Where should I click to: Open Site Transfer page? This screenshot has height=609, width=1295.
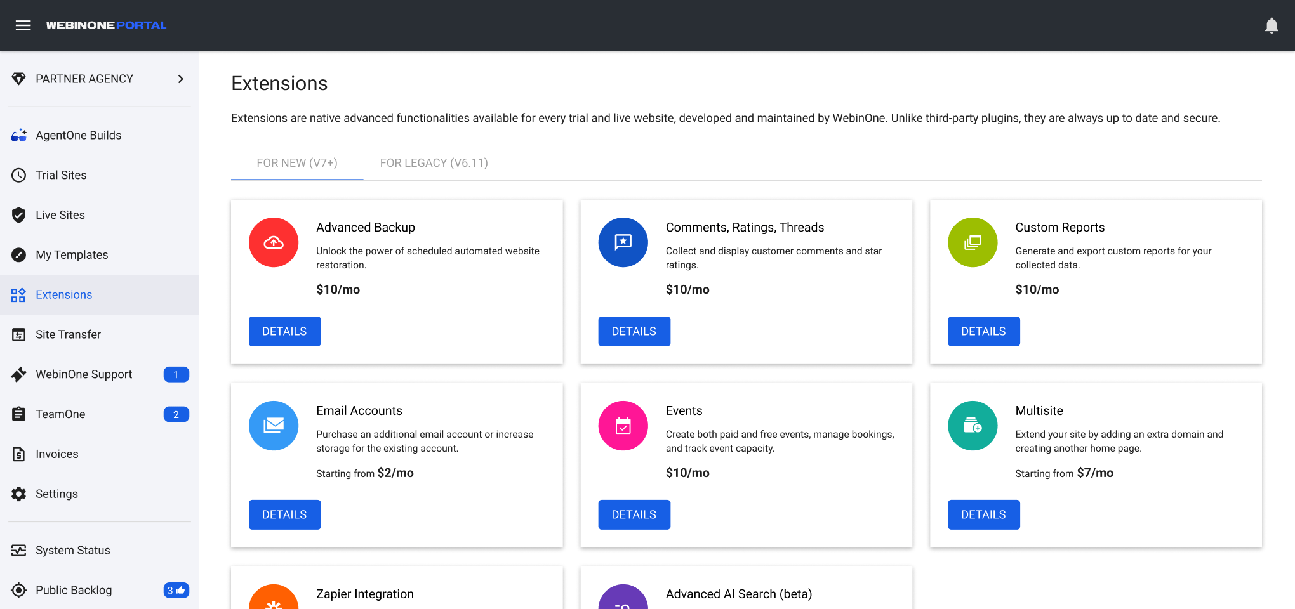coord(100,334)
